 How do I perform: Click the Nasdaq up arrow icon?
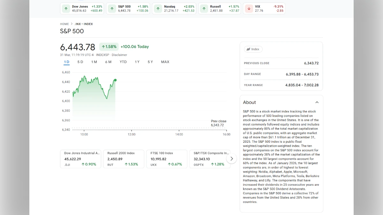[158, 8]
